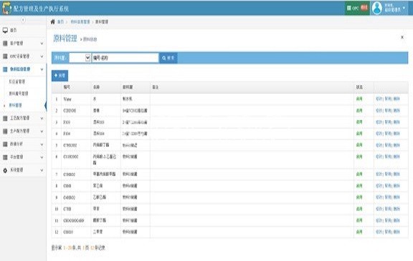The width and height of the screenshot is (413, 261).
Task: Open the 首页 monitor icon in sidebar
Action: pos(5,30)
